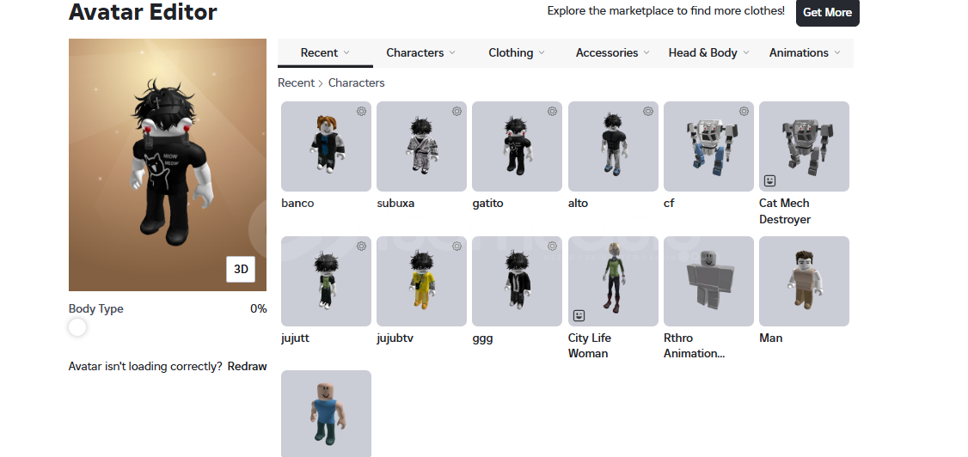Open settings gear on cf character
The width and height of the screenshot is (968, 457).
pyautogui.click(x=744, y=112)
